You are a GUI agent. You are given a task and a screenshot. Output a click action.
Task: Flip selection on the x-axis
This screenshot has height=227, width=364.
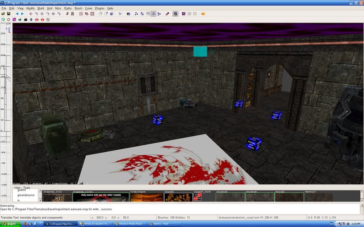(x=31, y=14)
